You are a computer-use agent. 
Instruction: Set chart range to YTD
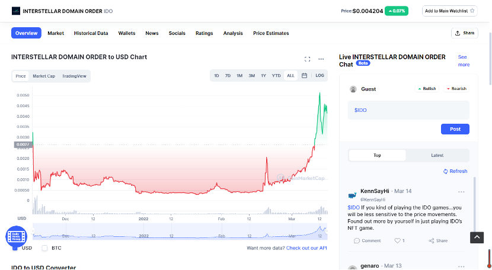coord(276,76)
